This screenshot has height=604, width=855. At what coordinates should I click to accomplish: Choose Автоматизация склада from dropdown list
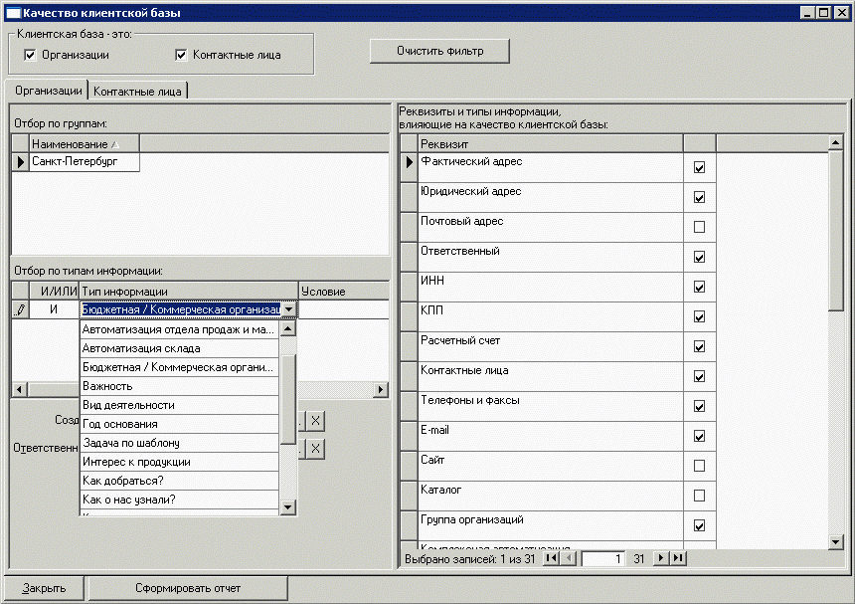click(x=179, y=348)
